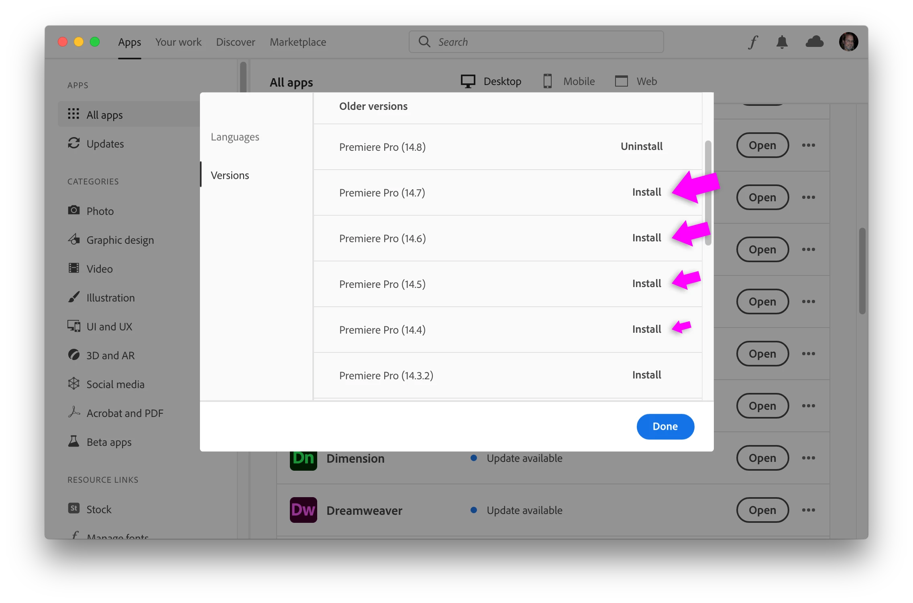Uninstall Premiere Pro (14.8)
Viewport: 913px width, 603px height.
(642, 146)
